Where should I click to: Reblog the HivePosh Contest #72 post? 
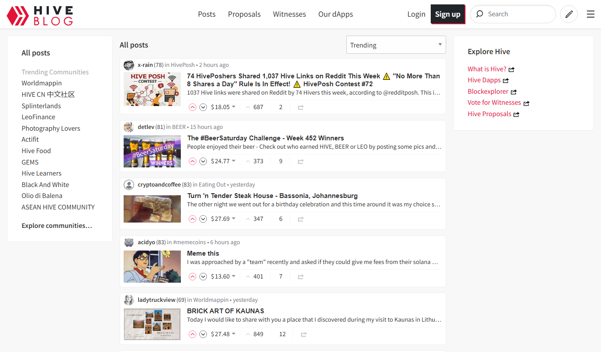click(300, 107)
